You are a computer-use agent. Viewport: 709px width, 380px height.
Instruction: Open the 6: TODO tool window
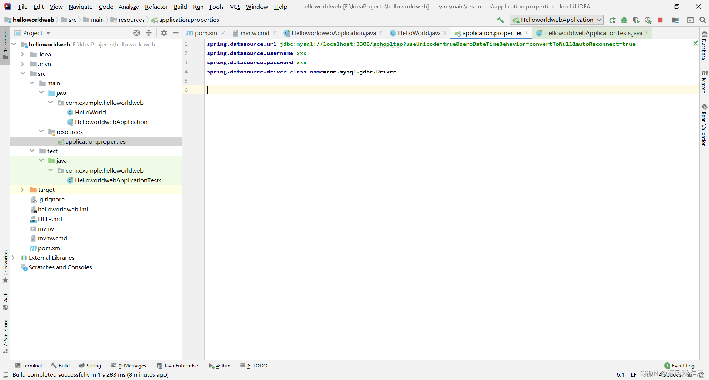click(254, 366)
